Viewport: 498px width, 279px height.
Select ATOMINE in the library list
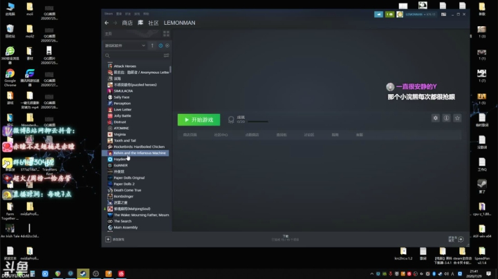[x=121, y=128]
